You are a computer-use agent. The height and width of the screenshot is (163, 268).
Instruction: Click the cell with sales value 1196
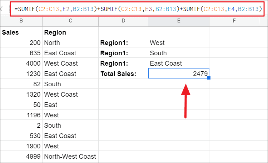coord(21,115)
